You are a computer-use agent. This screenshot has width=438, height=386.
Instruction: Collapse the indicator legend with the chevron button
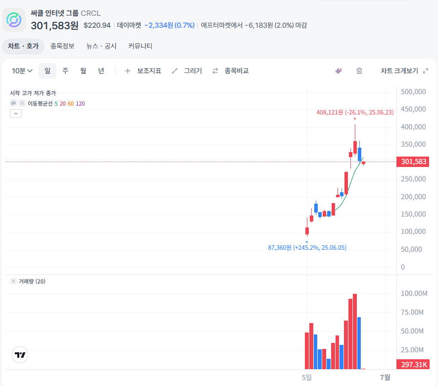click(x=16, y=113)
